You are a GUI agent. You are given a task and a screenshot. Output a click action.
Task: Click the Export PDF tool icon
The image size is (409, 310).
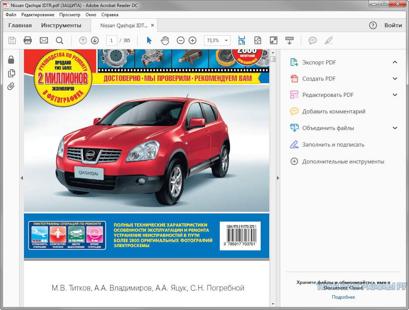tap(294, 62)
